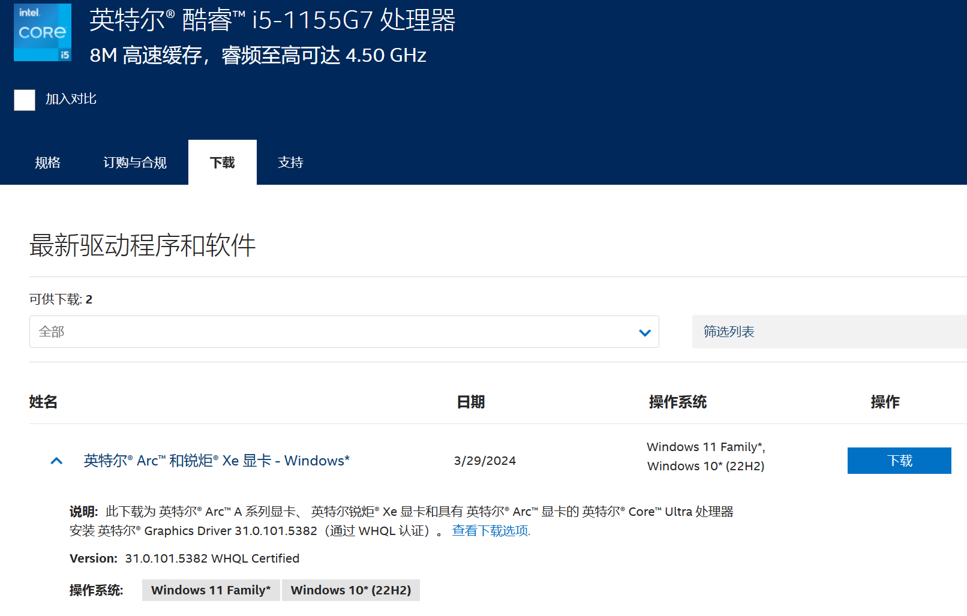The width and height of the screenshot is (967, 616).
Task: Open the 查看下载选项 link
Action: (491, 531)
